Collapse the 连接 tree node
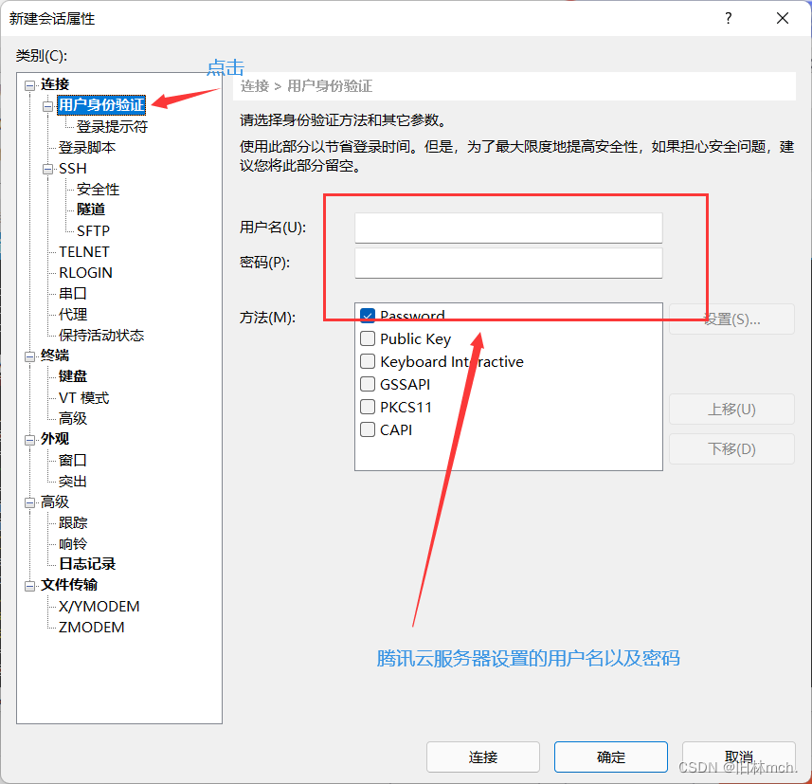This screenshot has height=784, width=812. pos(30,85)
